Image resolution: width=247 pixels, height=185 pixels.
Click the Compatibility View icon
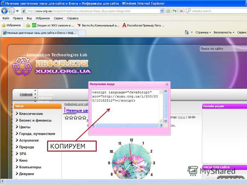click(x=168, y=11)
